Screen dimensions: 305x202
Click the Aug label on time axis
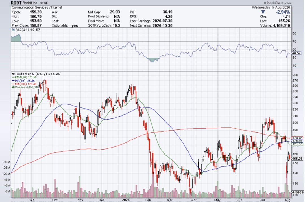(x=287, y=200)
